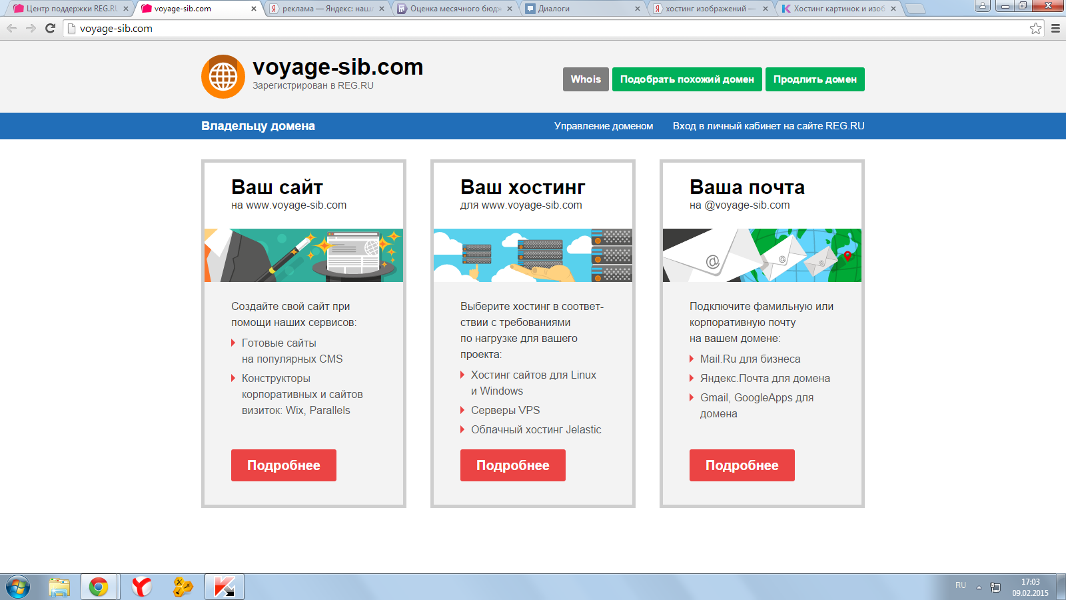Open the Windows Start menu orb

[x=18, y=587]
